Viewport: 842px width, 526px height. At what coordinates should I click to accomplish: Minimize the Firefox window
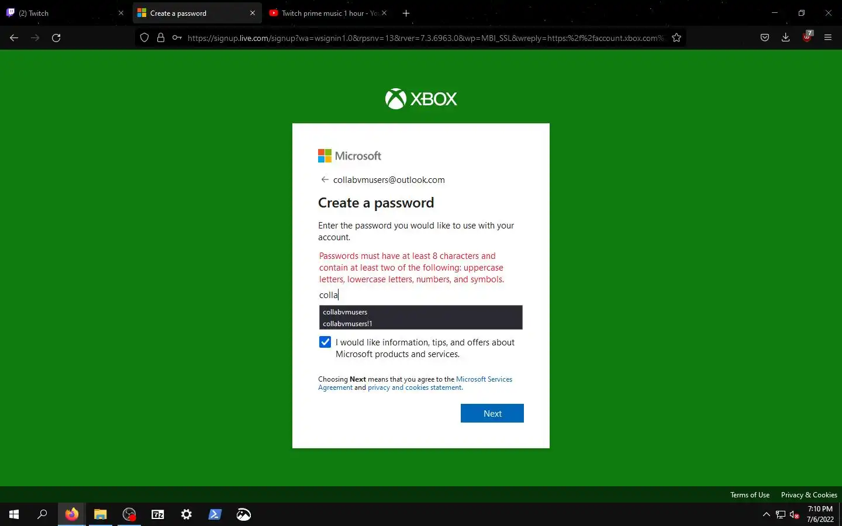coord(775,13)
